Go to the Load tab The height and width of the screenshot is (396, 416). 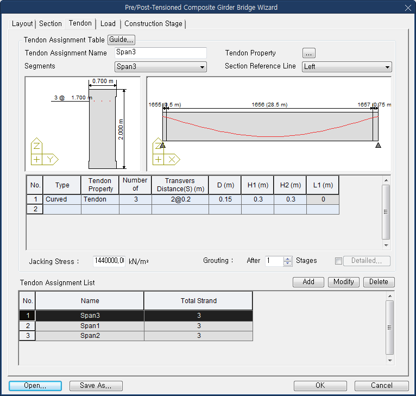click(108, 24)
